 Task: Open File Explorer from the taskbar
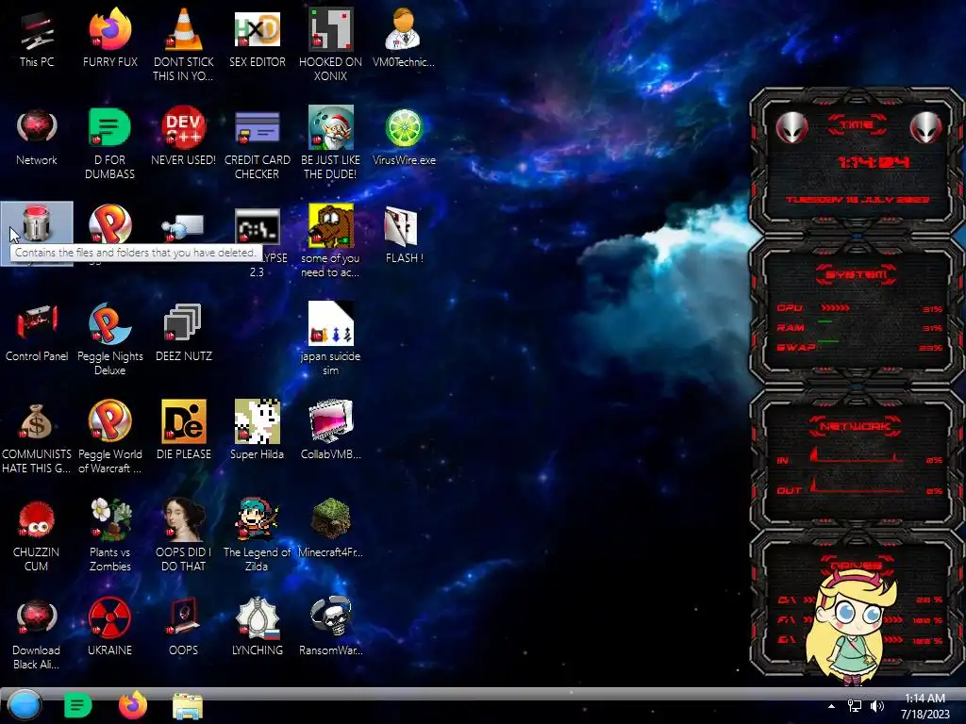pos(188,706)
